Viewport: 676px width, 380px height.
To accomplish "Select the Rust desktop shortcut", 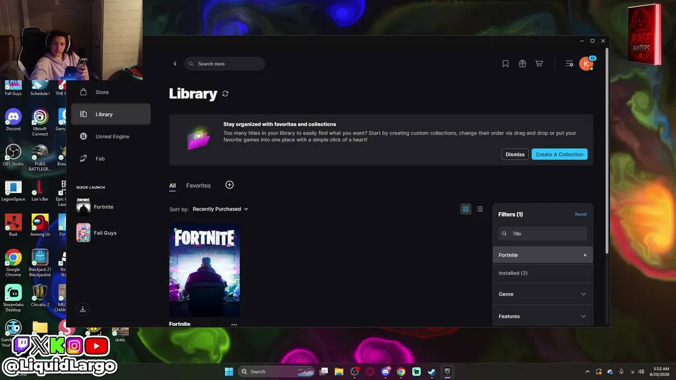I will point(13,226).
